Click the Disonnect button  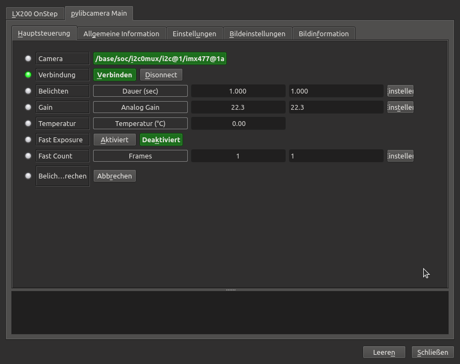click(x=161, y=75)
